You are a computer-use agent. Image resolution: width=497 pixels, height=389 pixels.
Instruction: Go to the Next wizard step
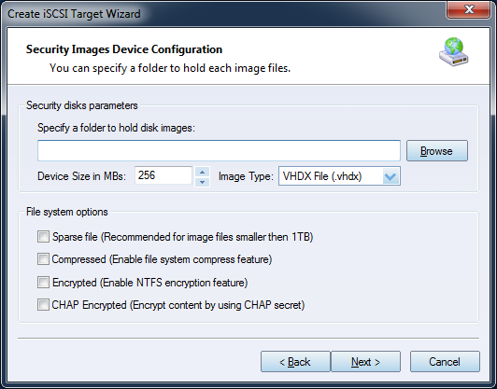(x=365, y=361)
